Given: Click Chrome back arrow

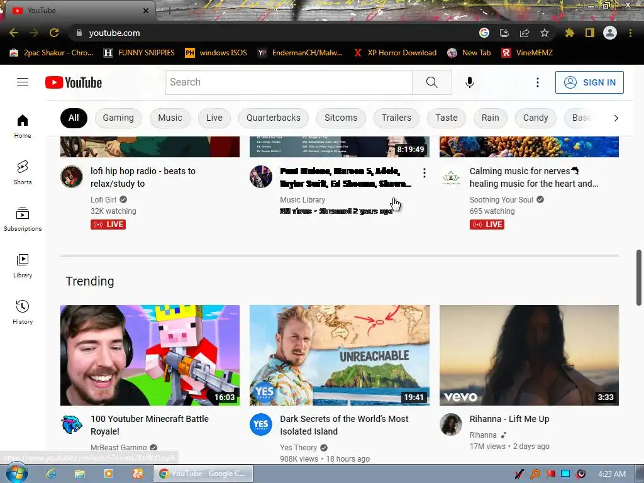Looking at the screenshot, I should click(14, 33).
